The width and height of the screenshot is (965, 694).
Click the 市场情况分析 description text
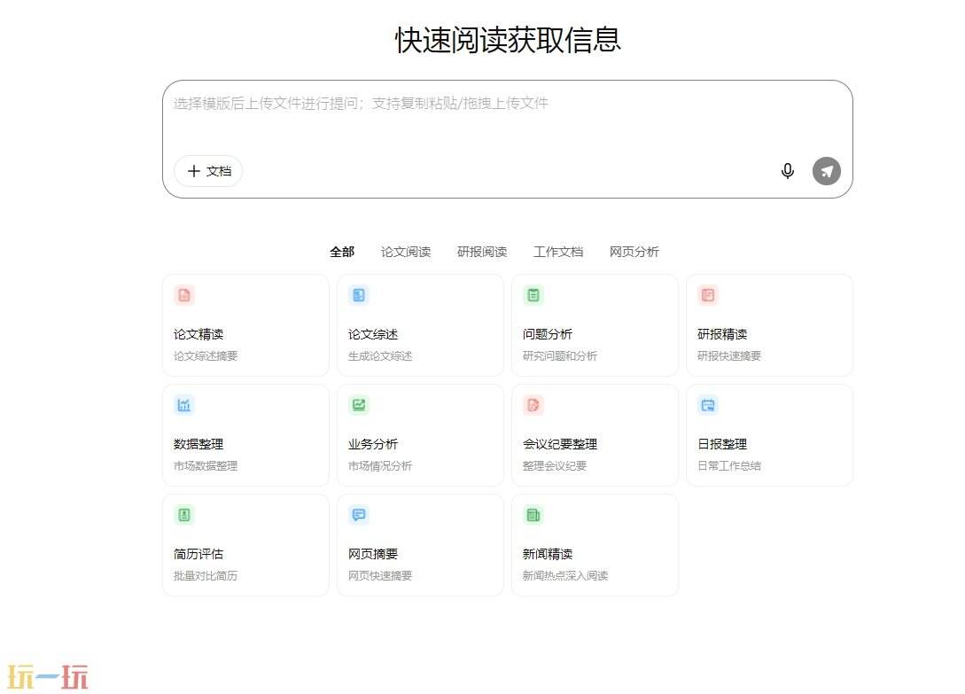coord(380,466)
